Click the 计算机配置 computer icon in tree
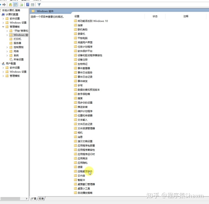Viewport: 209px width, 204px height. 3,14
